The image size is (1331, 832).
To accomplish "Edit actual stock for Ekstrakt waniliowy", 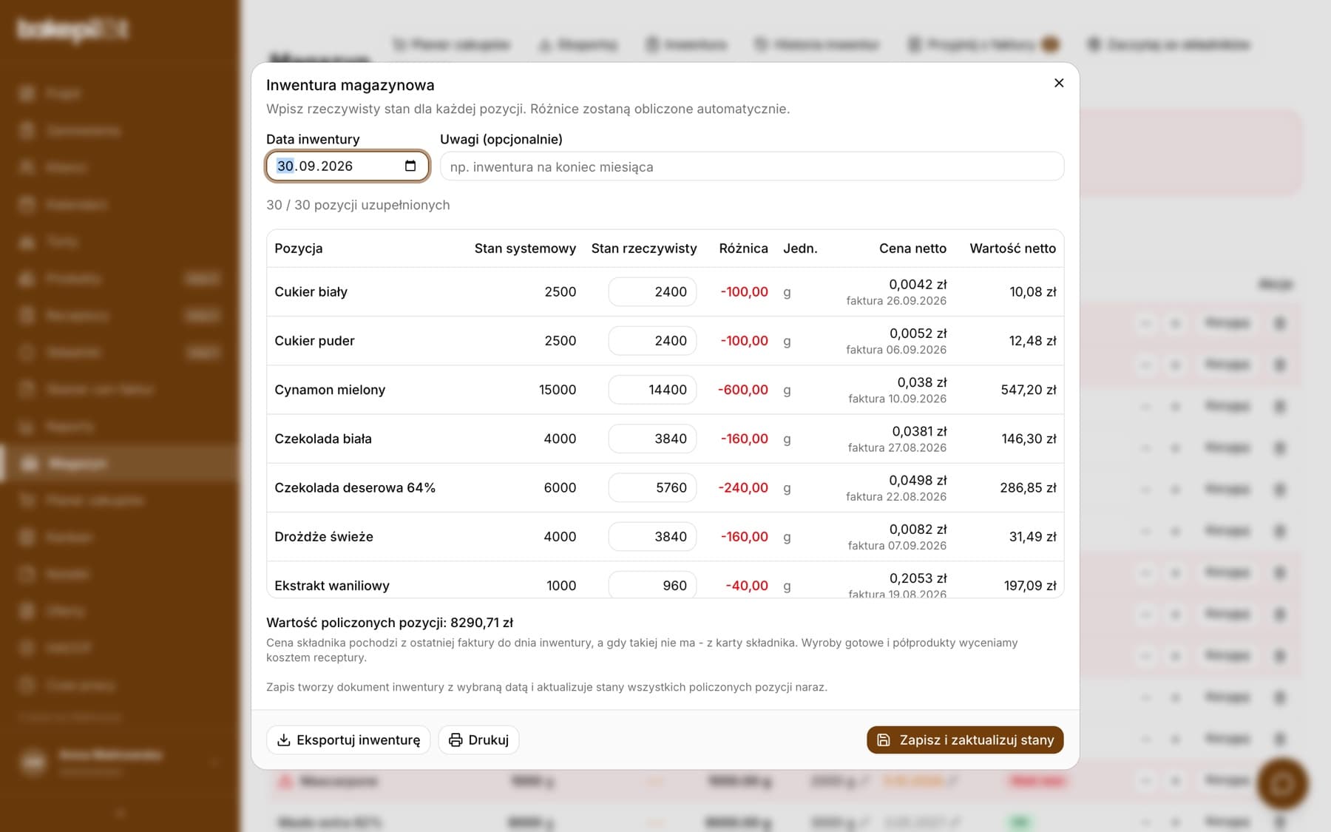I will coord(652,585).
